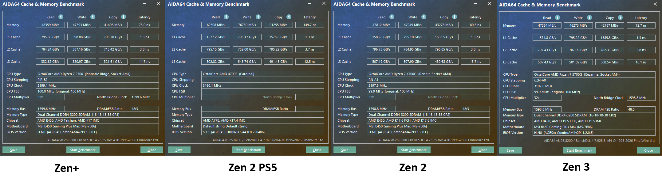This screenshot has height=178, width=662.
Task: Start Benchmark in the Zen+ window
Action: tap(83, 150)
